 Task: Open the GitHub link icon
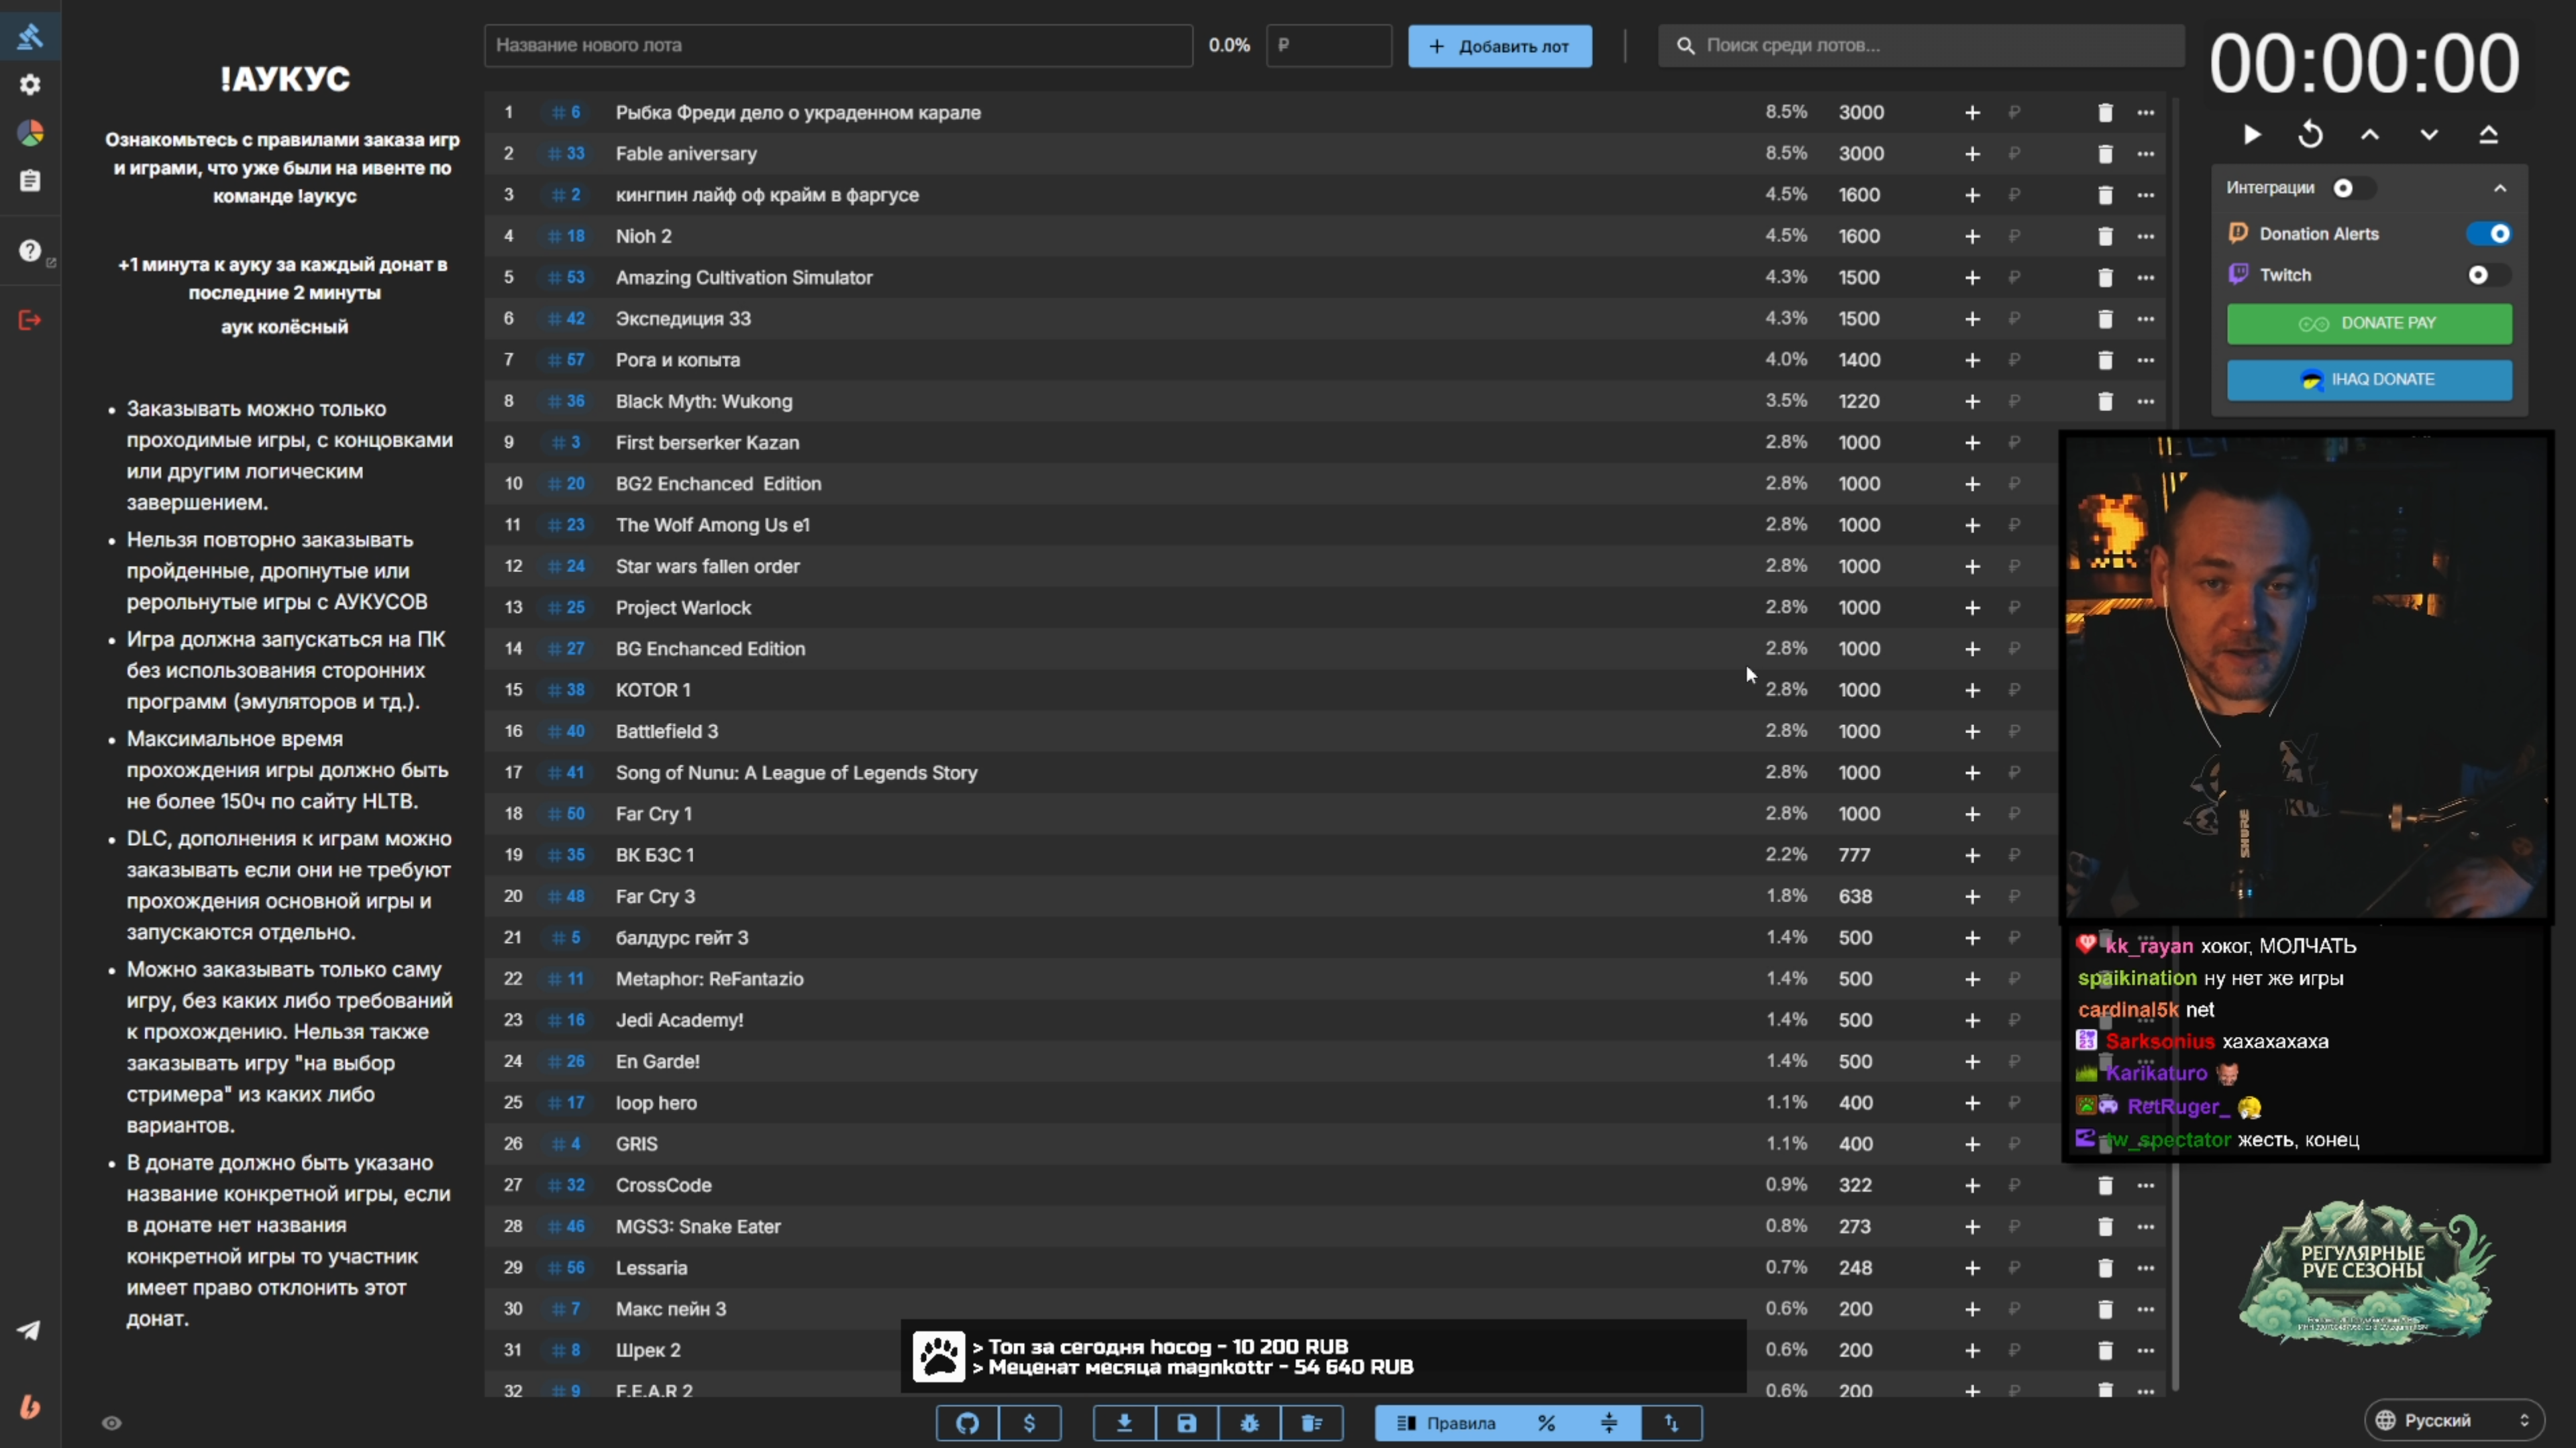click(967, 1423)
